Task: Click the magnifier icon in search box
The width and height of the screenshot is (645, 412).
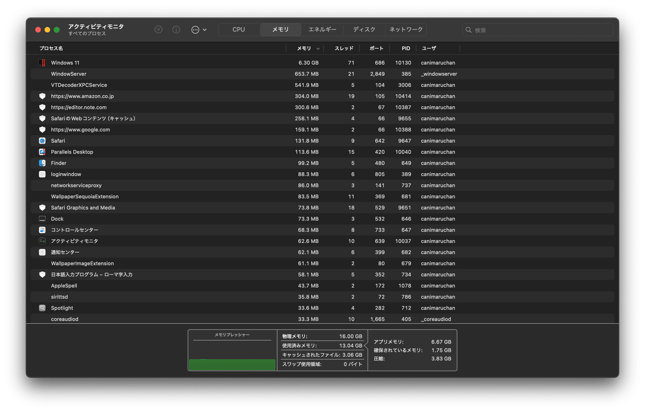Action: (x=469, y=30)
